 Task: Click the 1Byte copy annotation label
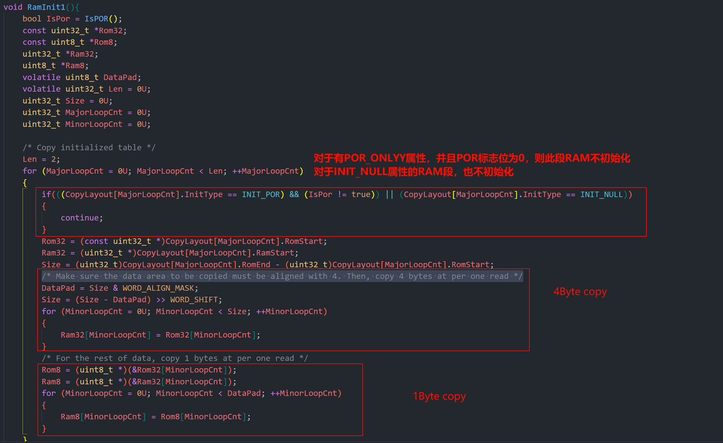coord(439,396)
